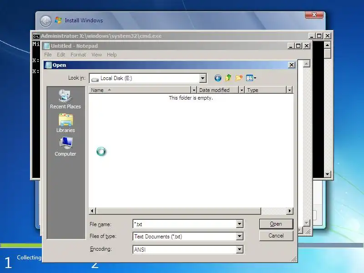Screen dimensions: 364x273
Task: Open the Edit menu in Notepad
Action: point(61,55)
